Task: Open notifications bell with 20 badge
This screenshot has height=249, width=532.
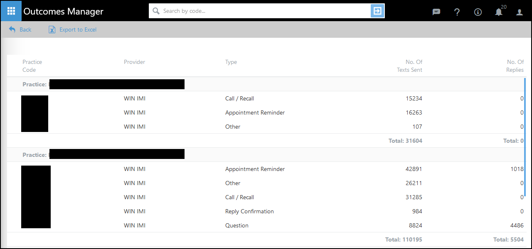Action: coord(499,12)
